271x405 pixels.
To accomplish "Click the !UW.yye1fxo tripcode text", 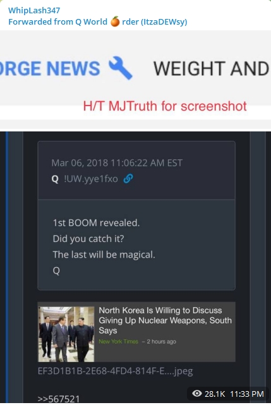I will click(91, 179).
